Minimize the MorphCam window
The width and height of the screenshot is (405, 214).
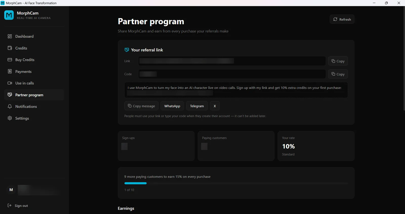pos(374,3)
